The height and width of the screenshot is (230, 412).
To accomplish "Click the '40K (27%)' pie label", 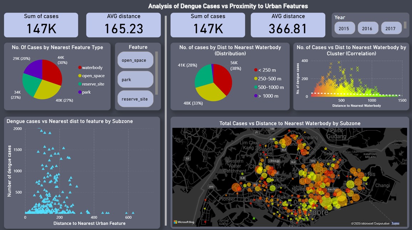I will [65, 100].
